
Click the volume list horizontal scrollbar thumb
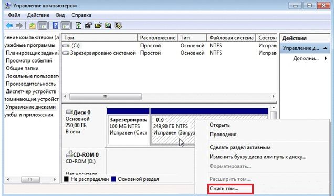click(106, 96)
